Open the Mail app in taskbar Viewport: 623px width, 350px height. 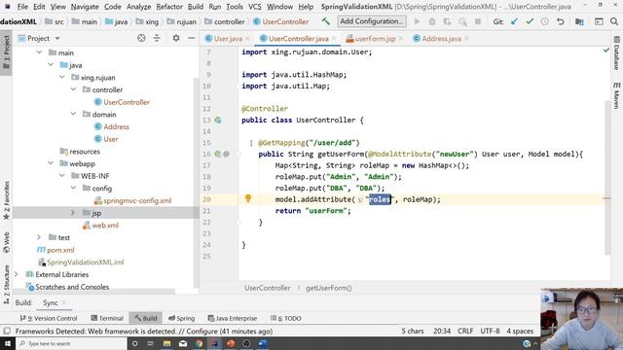coord(183,343)
